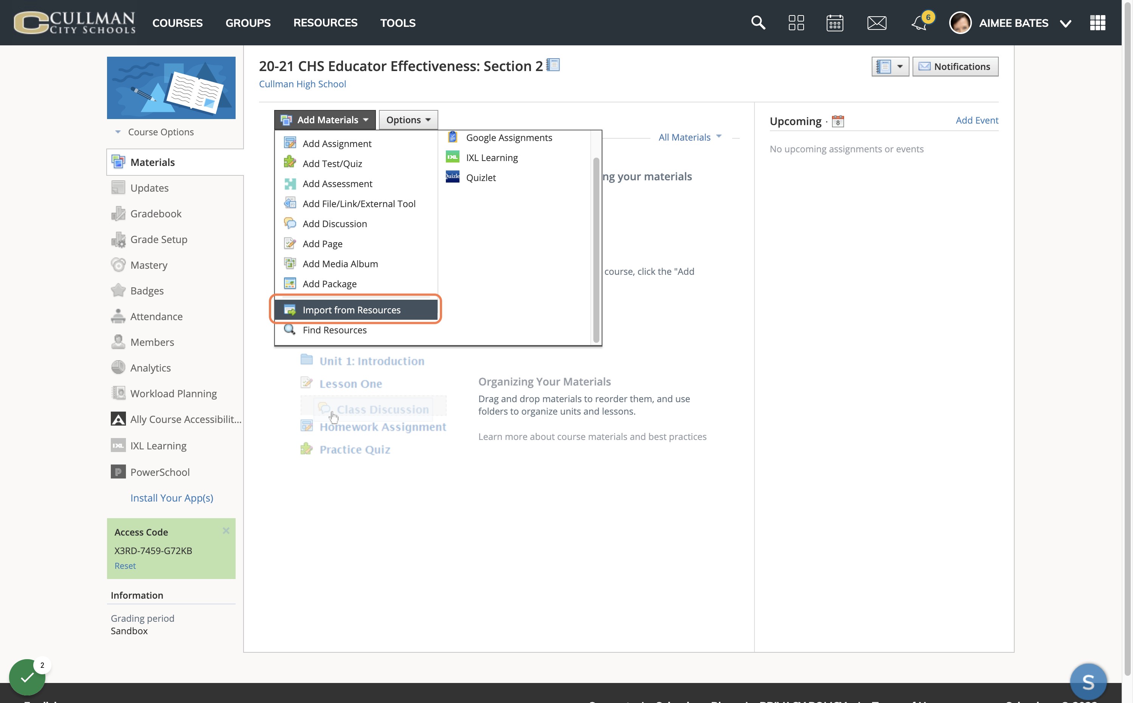The height and width of the screenshot is (703, 1133).
Task: Click the Cullman City Schools logo
Action: click(x=74, y=22)
